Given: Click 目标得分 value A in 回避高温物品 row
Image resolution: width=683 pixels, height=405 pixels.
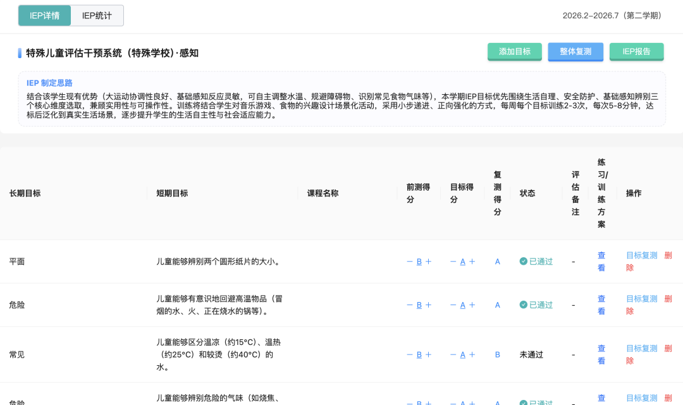Looking at the screenshot, I should pos(462,305).
